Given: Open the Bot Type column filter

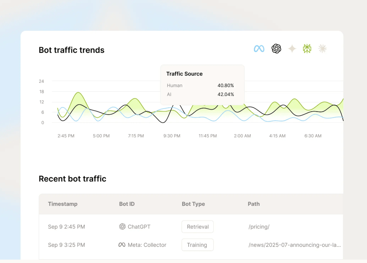Looking at the screenshot, I should [193, 204].
